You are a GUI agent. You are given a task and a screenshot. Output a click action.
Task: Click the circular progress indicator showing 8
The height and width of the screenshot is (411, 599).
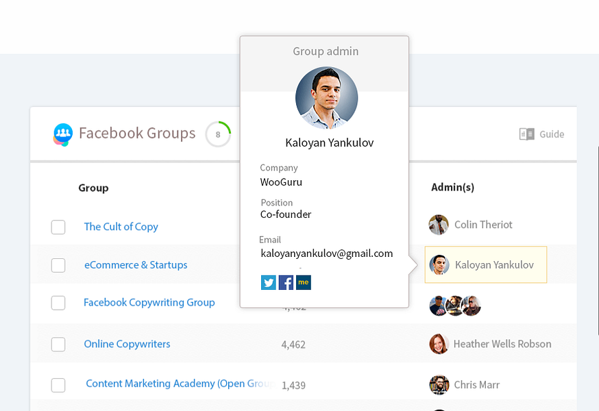point(218,134)
